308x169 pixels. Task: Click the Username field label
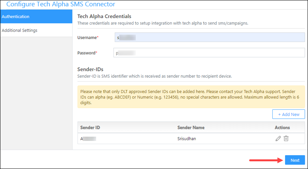tap(88, 38)
